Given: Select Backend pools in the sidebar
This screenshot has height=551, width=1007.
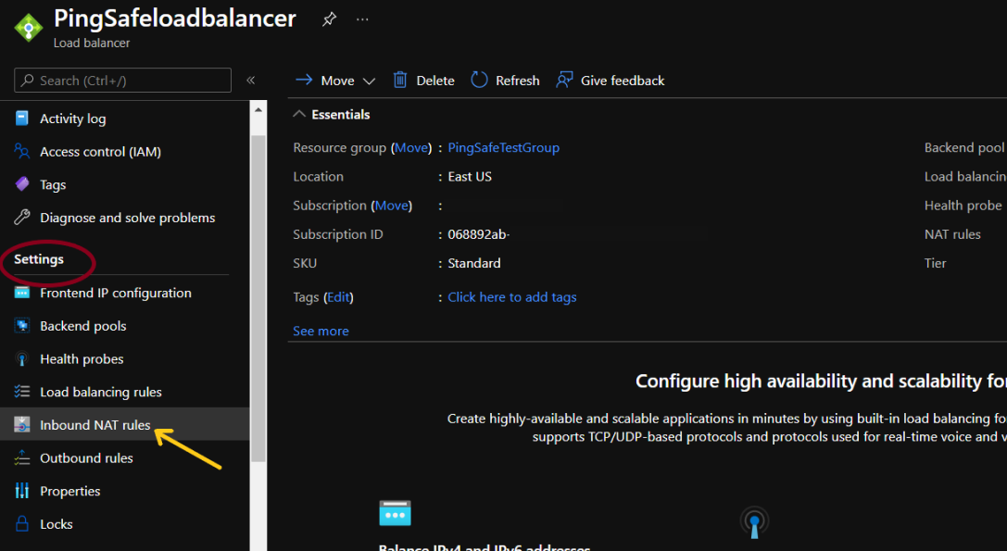Looking at the screenshot, I should point(82,326).
